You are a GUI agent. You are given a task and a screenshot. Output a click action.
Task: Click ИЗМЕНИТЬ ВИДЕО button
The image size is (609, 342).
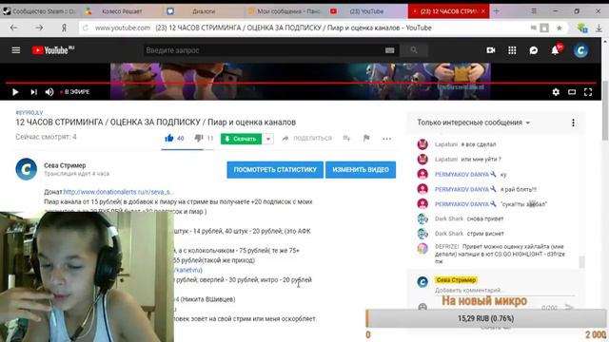click(361, 170)
